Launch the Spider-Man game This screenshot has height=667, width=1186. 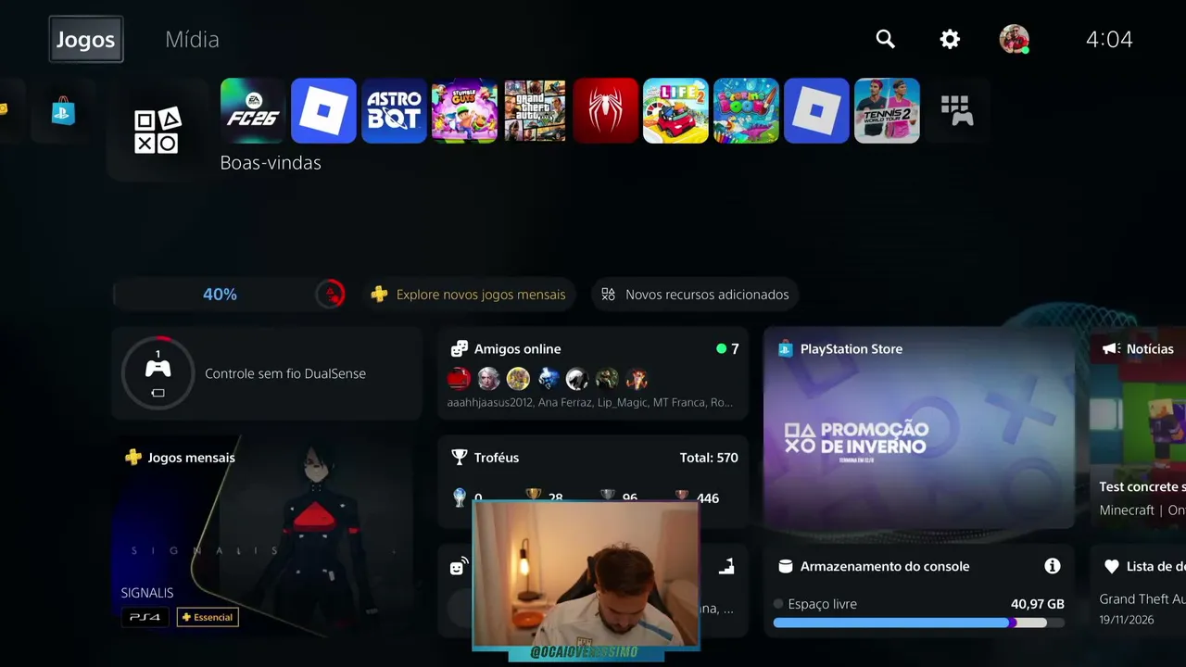coord(605,110)
